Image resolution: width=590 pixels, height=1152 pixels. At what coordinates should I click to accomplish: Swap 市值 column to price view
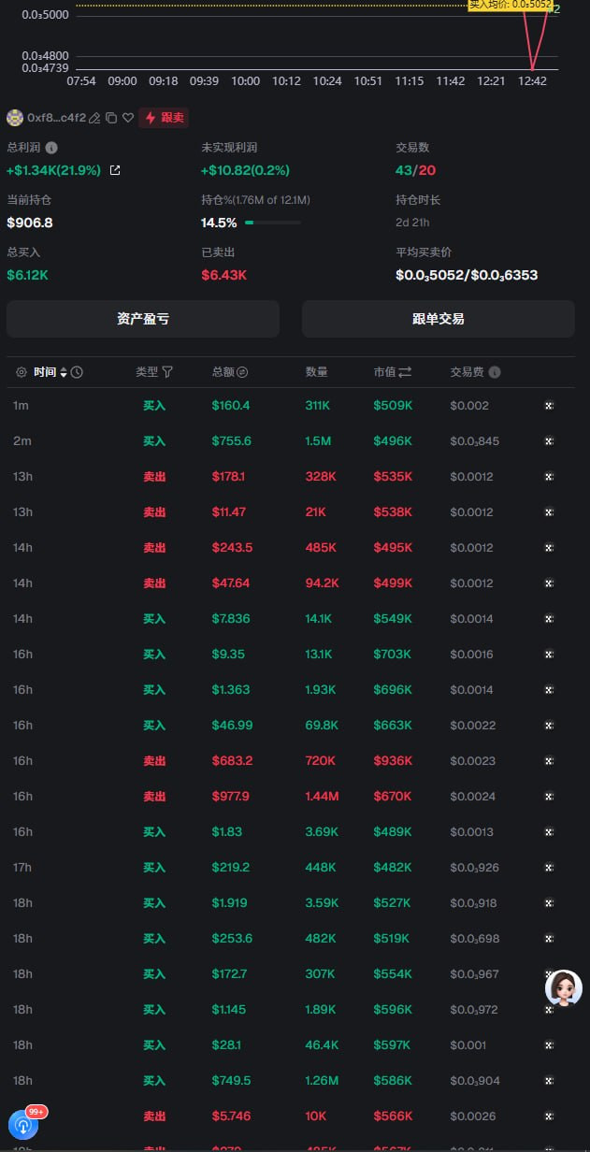pyautogui.click(x=405, y=372)
